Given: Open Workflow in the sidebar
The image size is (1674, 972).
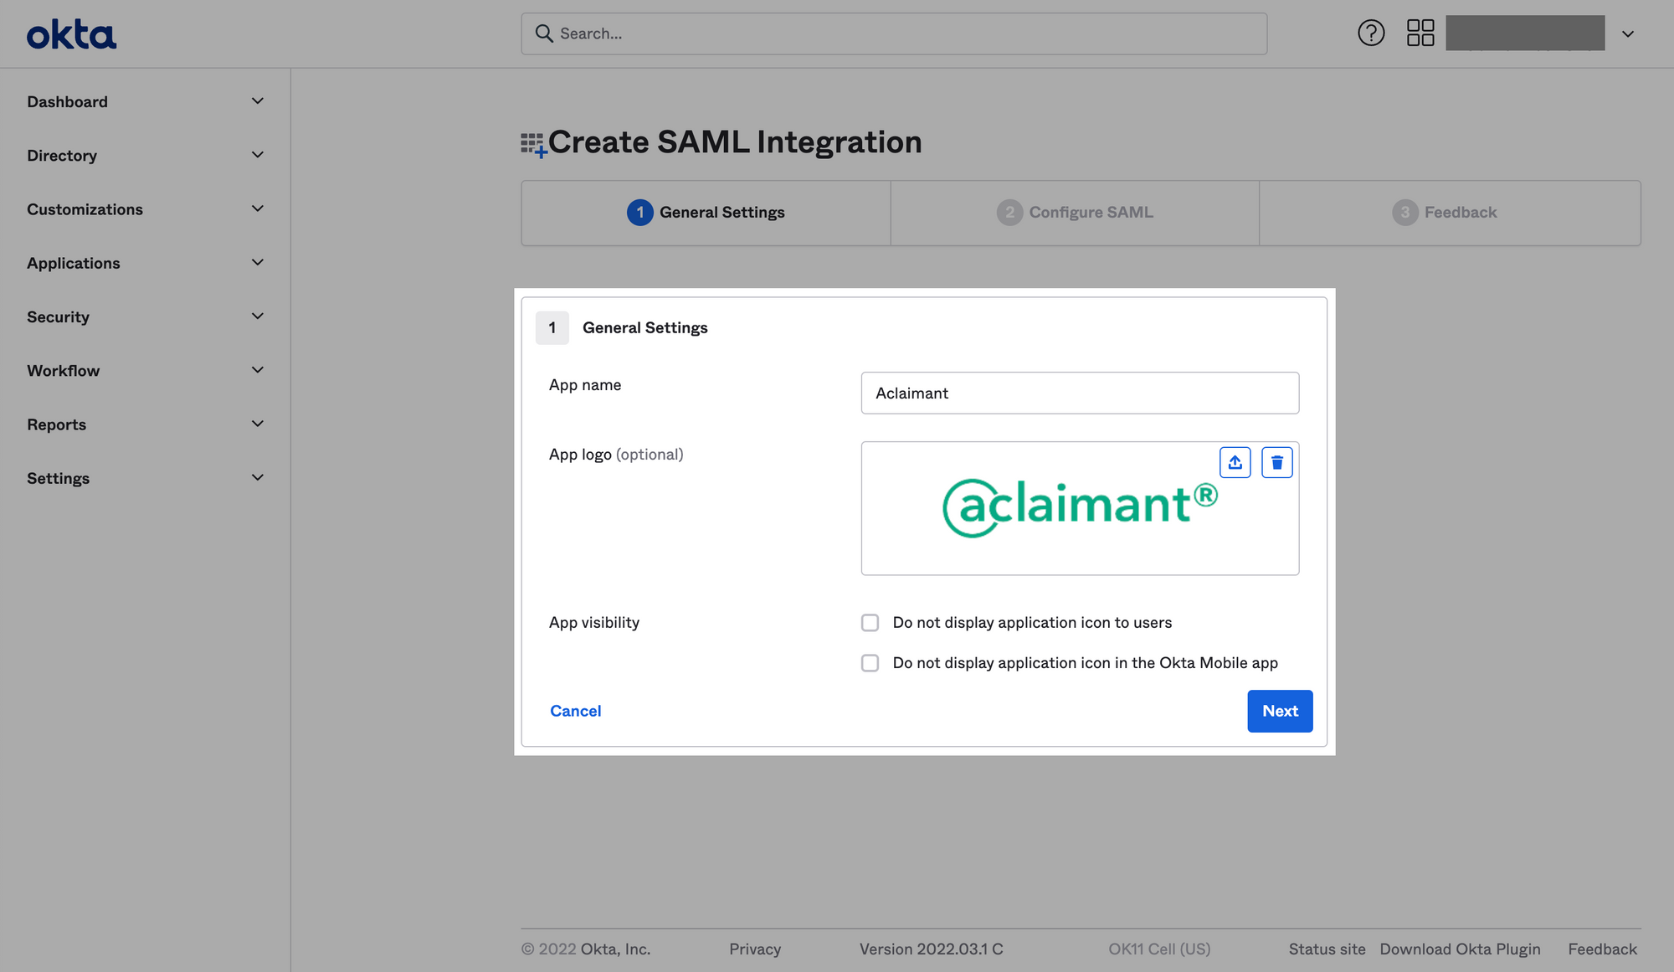Looking at the screenshot, I should (x=63, y=371).
